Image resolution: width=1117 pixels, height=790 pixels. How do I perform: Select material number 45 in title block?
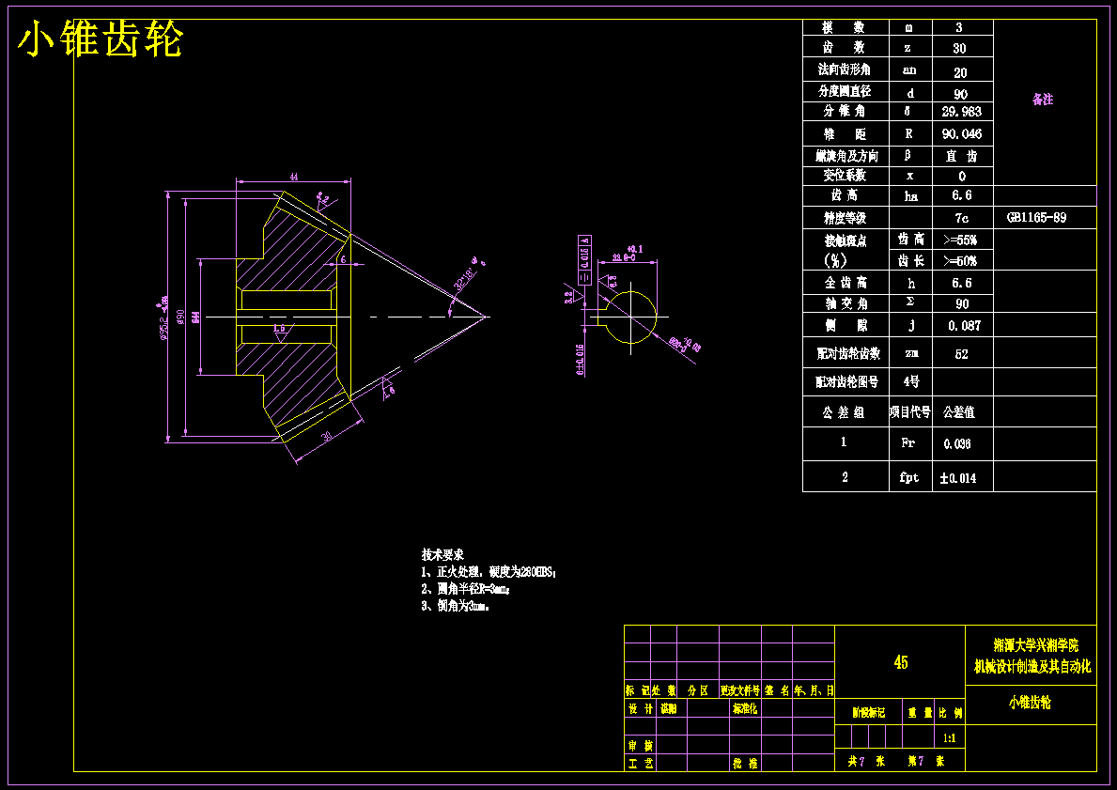tap(900, 662)
